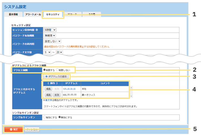
Task: Open the maximum password length dropdown 20
Action: click(59, 52)
